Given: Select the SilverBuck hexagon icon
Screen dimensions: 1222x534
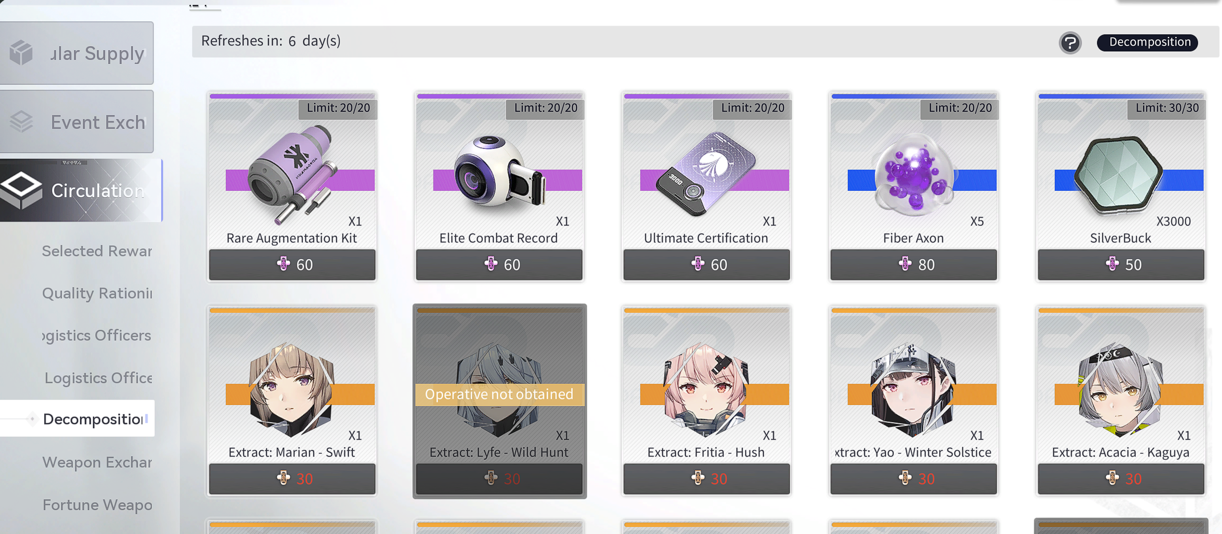Looking at the screenshot, I should 1119,176.
